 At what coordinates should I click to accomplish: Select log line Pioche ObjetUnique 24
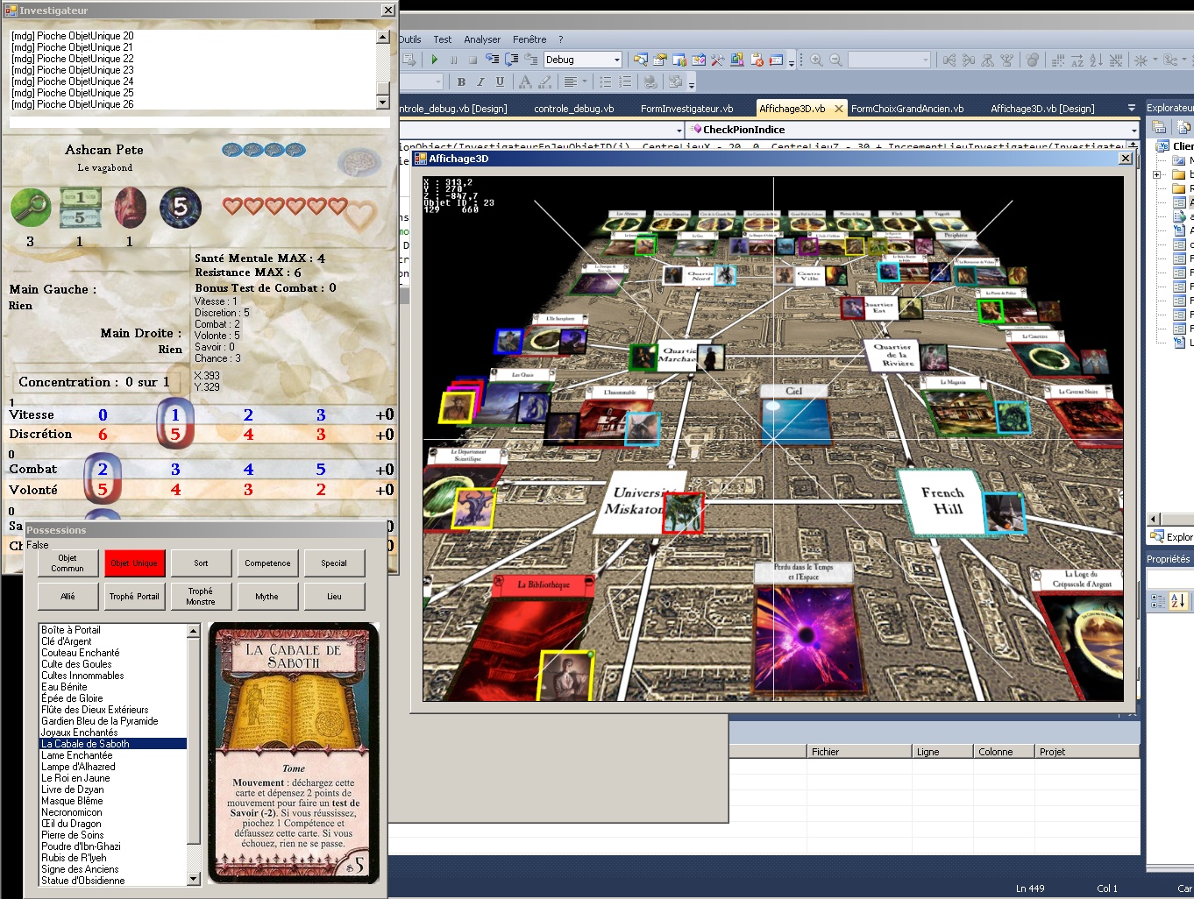(73, 81)
